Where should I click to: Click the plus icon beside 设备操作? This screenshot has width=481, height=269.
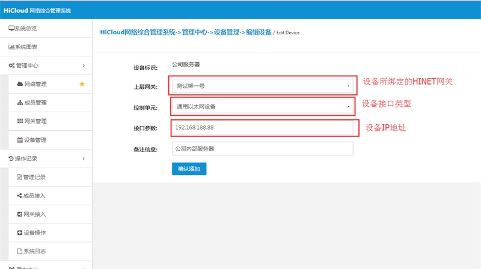pyautogui.click(x=19, y=232)
